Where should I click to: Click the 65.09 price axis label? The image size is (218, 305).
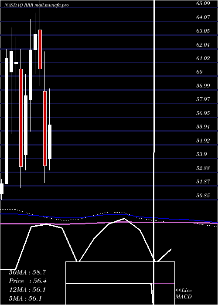(x=203, y=3)
